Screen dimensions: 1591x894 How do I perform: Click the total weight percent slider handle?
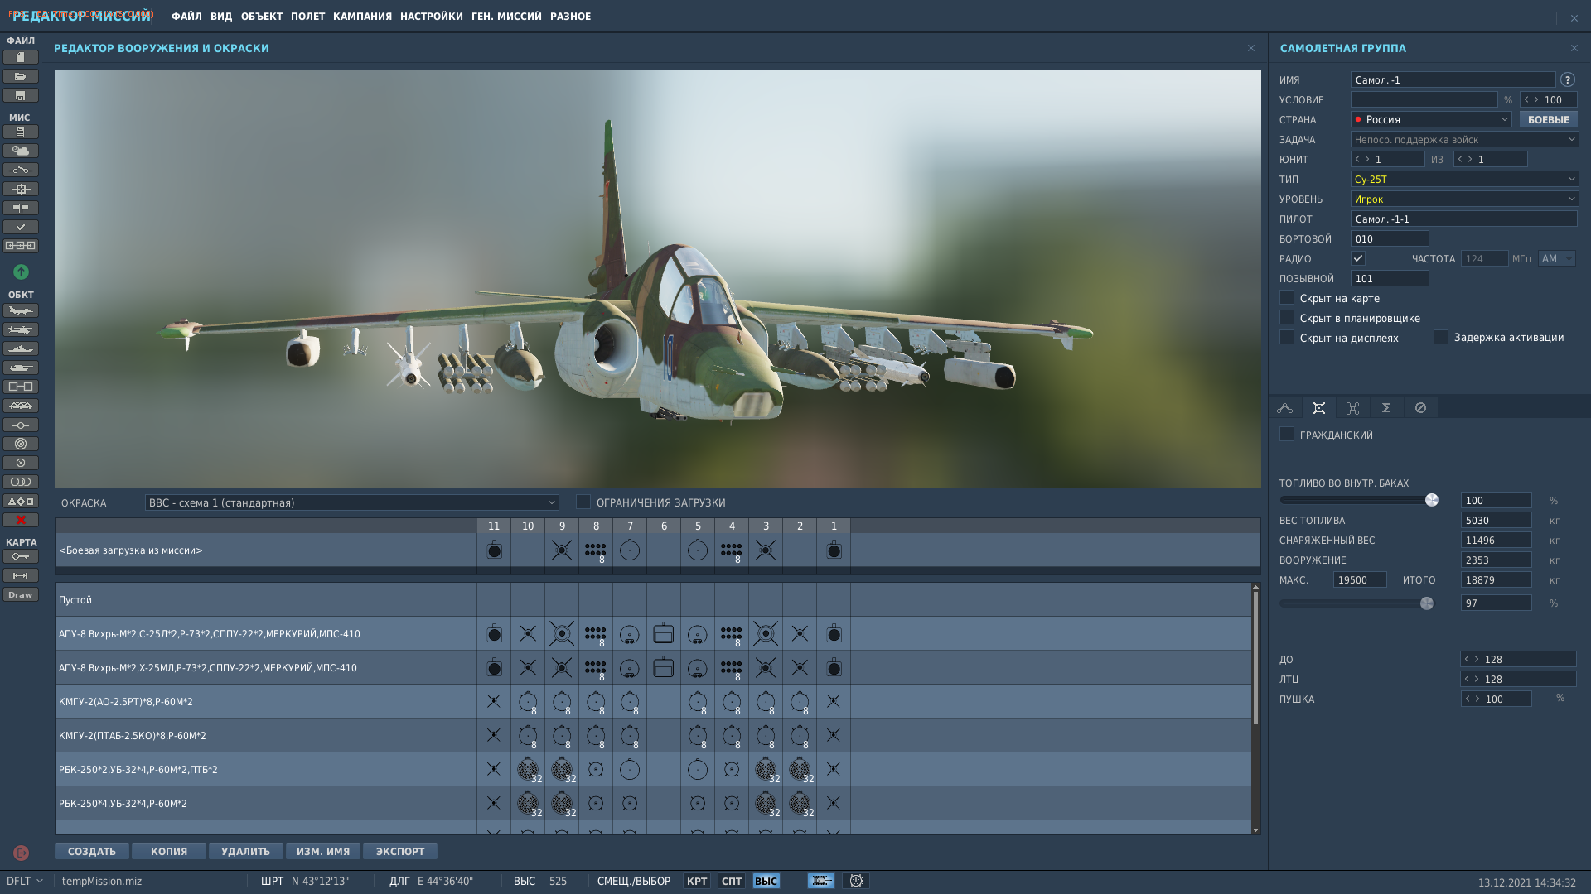point(1426,603)
